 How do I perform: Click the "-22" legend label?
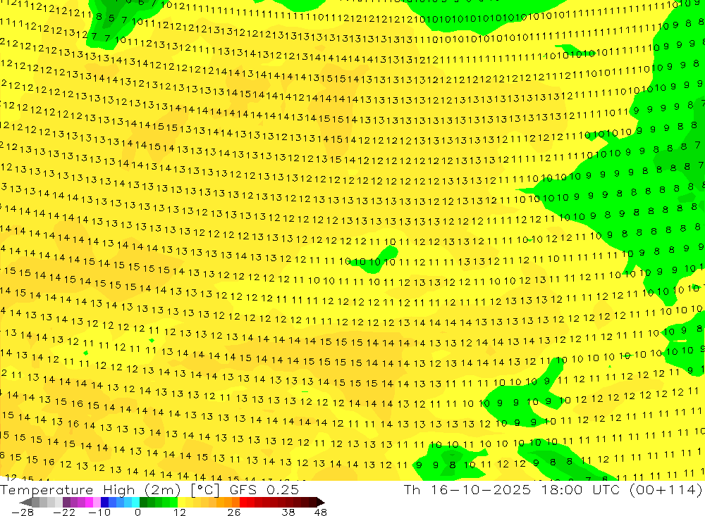(64, 512)
